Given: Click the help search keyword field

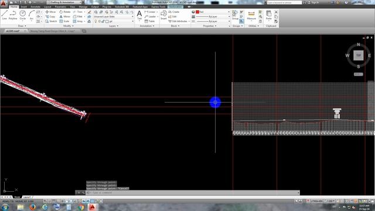Looking at the screenshot, I should point(284,2).
